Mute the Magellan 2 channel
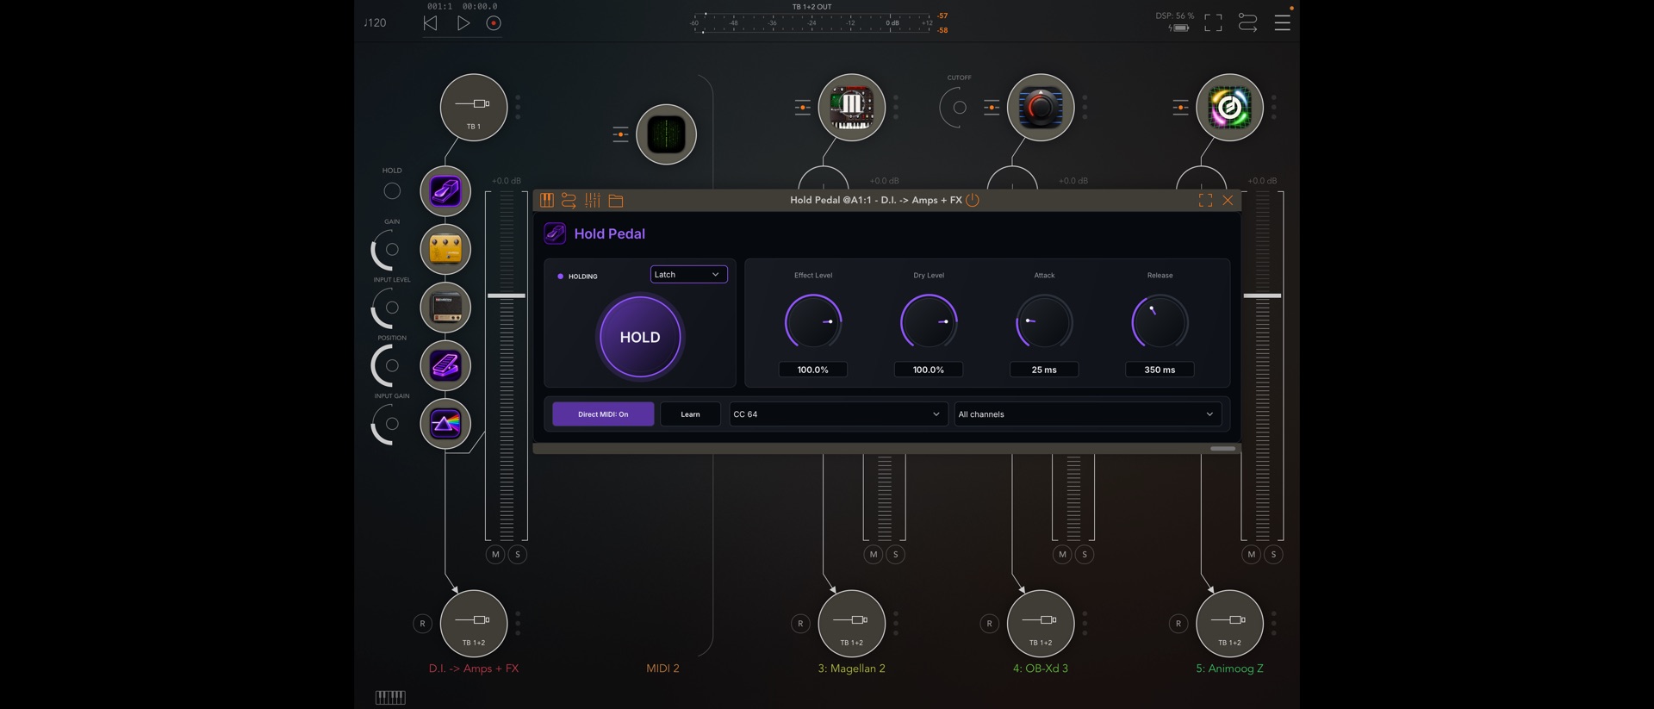Image resolution: width=1654 pixels, height=709 pixels. (874, 555)
